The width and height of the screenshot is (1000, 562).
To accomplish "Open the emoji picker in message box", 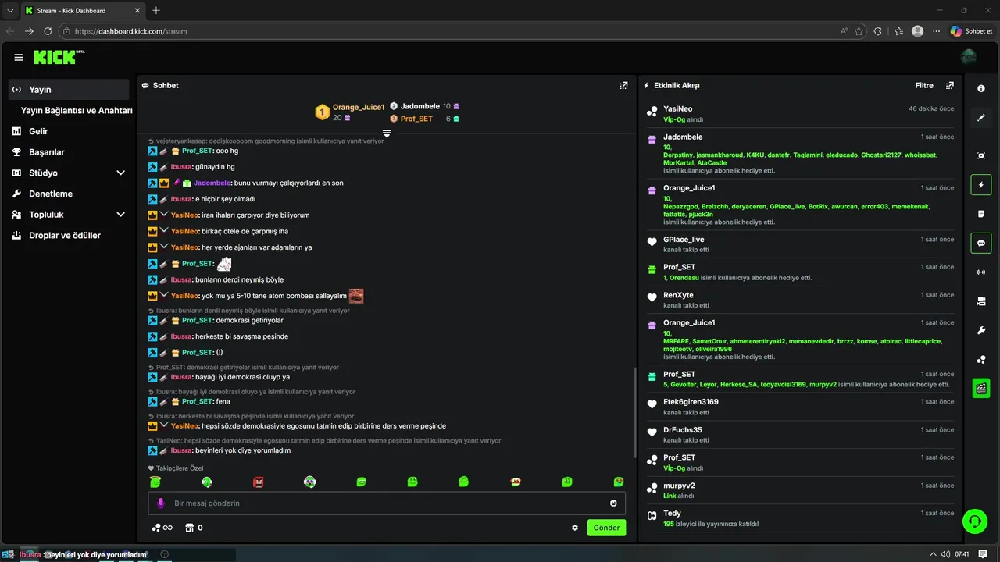I will point(613,503).
